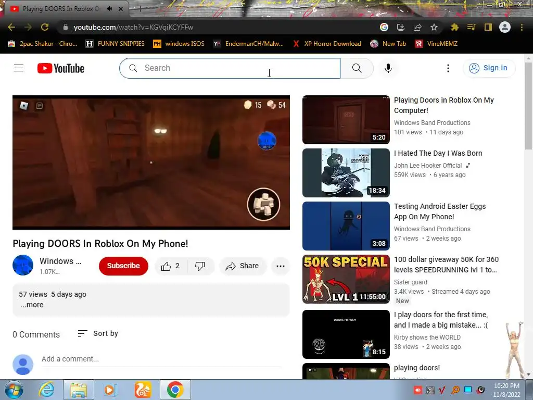Click the red V tray icon
Screen dimensions: 533x400
pos(442,390)
